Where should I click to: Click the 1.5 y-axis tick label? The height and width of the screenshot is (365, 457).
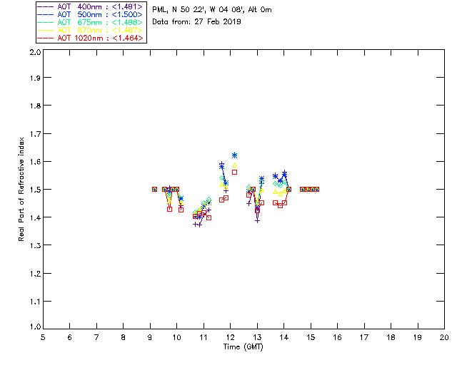(35, 190)
